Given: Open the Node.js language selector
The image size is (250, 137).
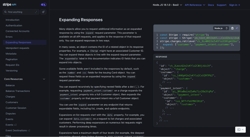Looking at the screenshot, I should pyautogui.click(x=221, y=28).
